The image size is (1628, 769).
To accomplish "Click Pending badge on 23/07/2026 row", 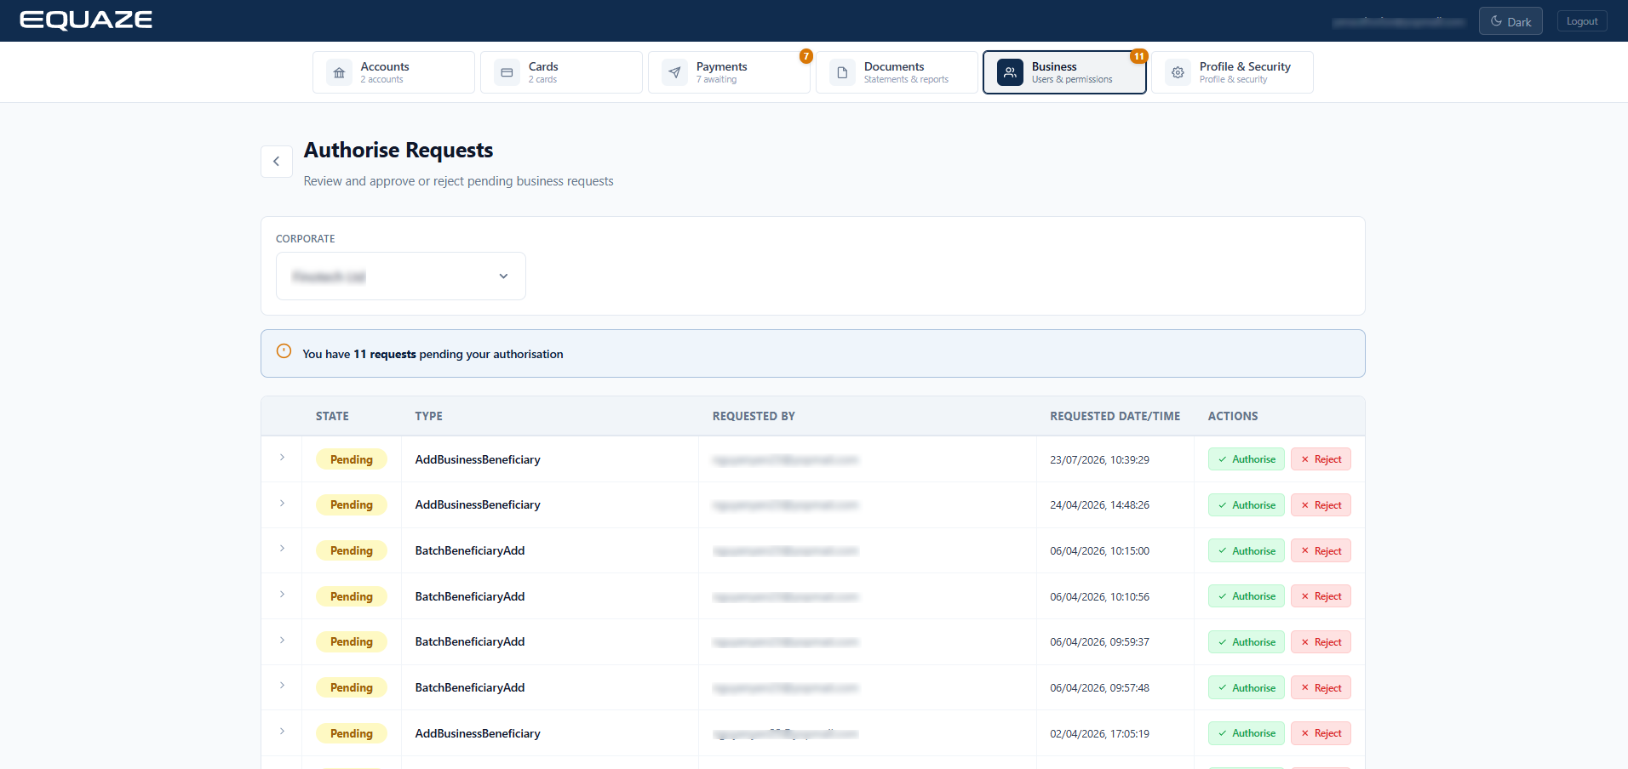I will (351, 459).
